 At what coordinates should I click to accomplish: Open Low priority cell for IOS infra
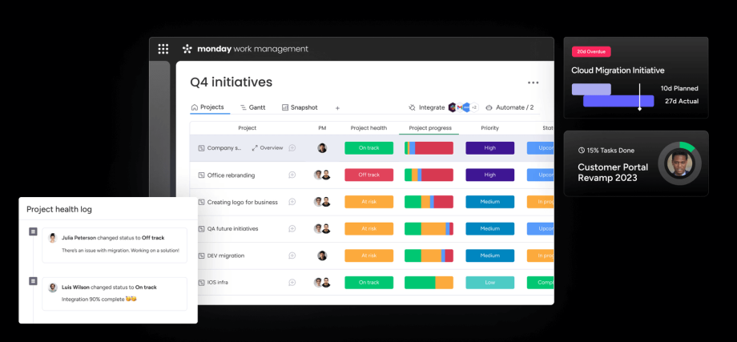tap(489, 283)
